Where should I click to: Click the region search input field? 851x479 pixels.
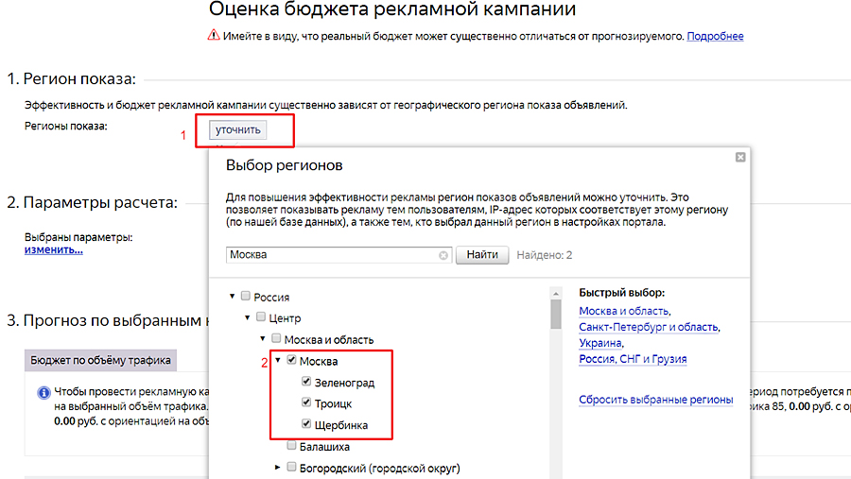pyautogui.click(x=331, y=255)
